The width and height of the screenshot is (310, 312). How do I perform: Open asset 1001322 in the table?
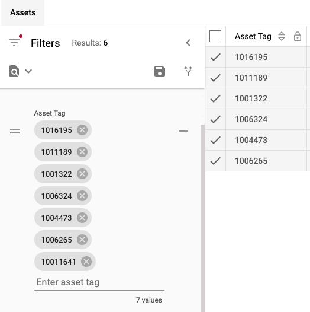click(251, 98)
